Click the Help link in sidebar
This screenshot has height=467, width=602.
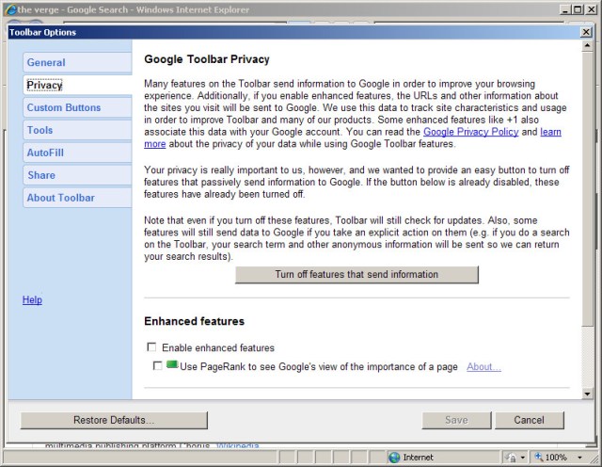32,299
